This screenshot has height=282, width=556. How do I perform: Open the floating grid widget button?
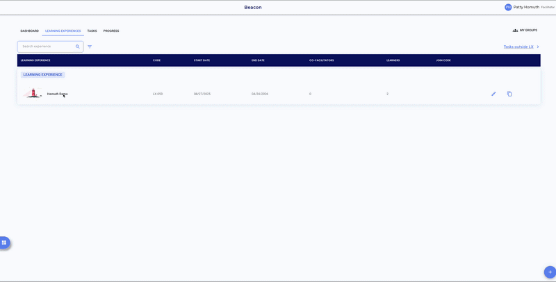point(4,242)
